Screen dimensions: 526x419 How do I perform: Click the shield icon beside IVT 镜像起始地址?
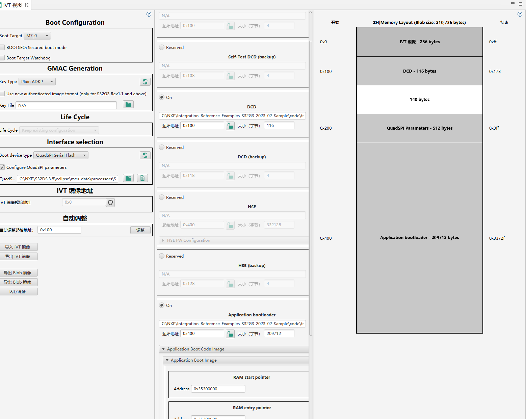[110, 202]
